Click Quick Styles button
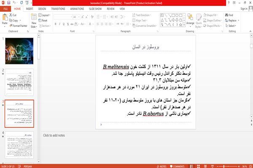Viewport: 253px width, 168px height. [x=199, y=21]
